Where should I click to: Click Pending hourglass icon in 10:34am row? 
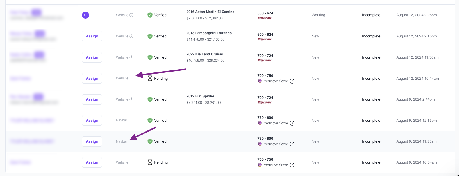(x=150, y=162)
